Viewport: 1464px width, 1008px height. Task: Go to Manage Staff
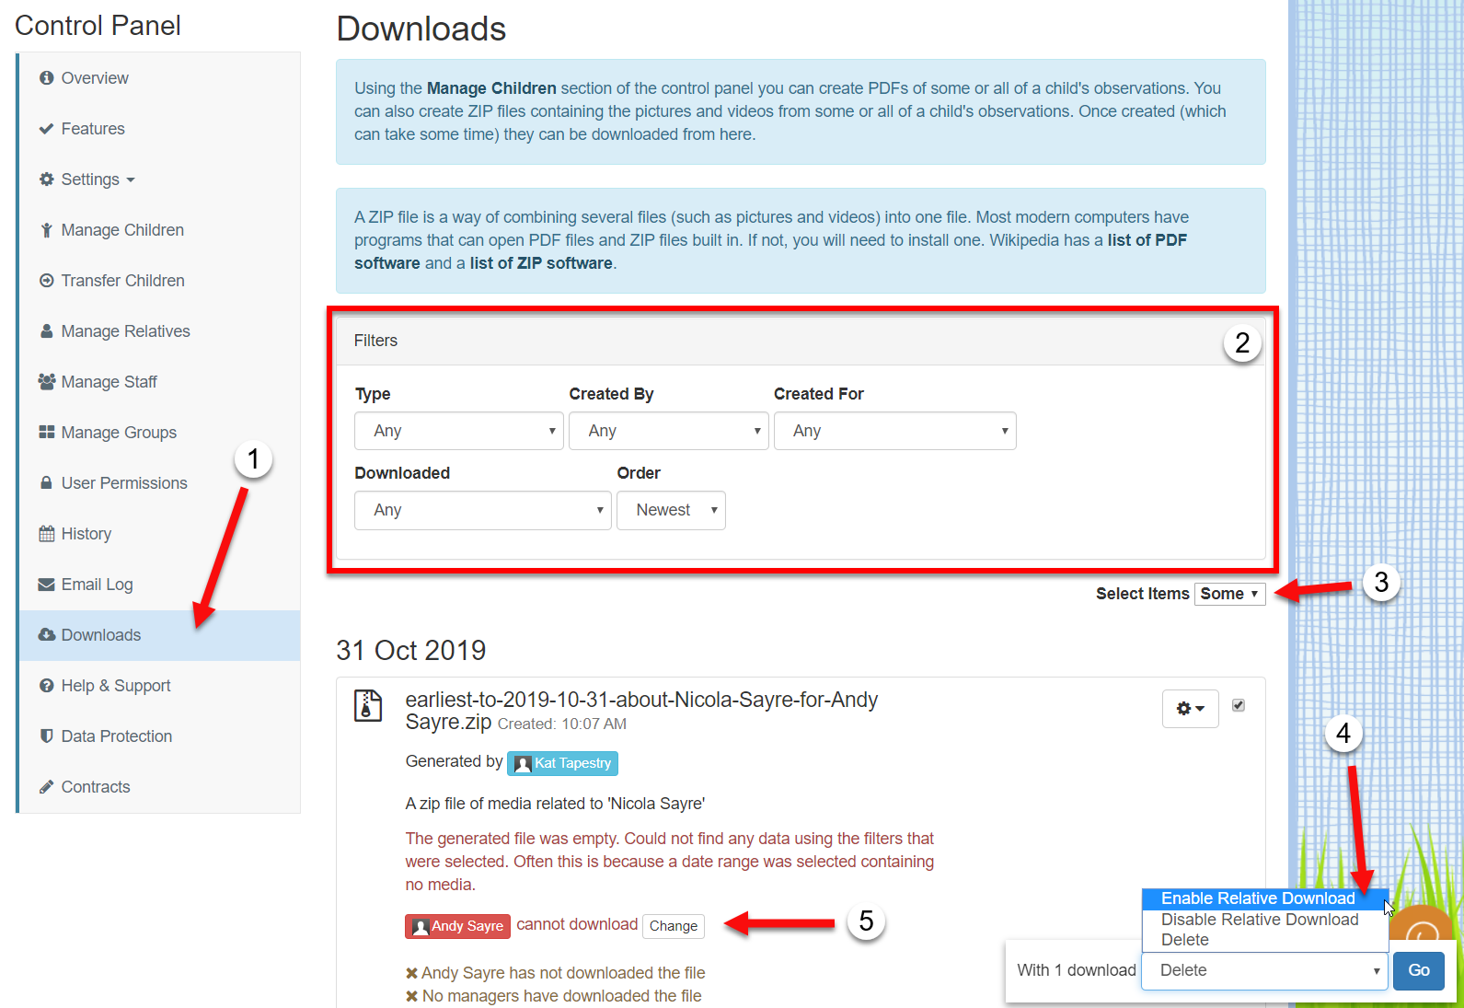point(159,382)
